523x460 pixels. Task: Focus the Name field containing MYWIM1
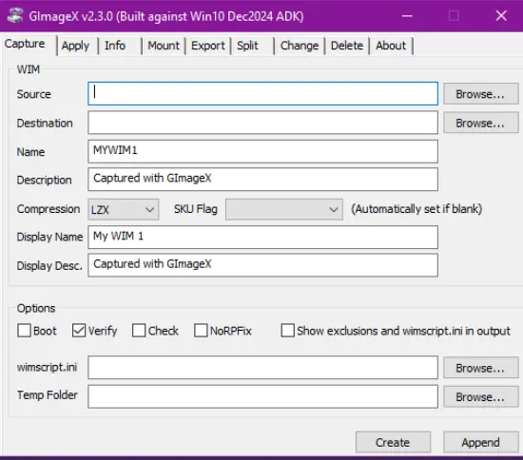pos(262,151)
